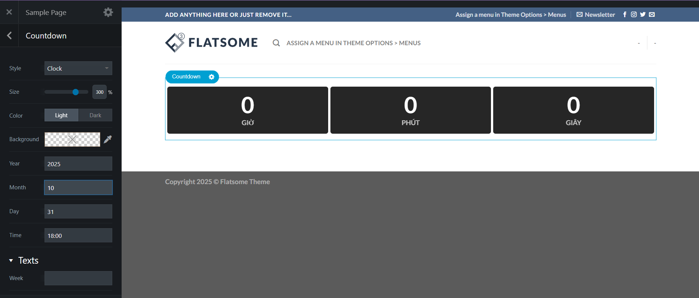The height and width of the screenshot is (298, 699).
Task: Click the top bar ADD ANYTHING HERE text
Action: point(228,15)
